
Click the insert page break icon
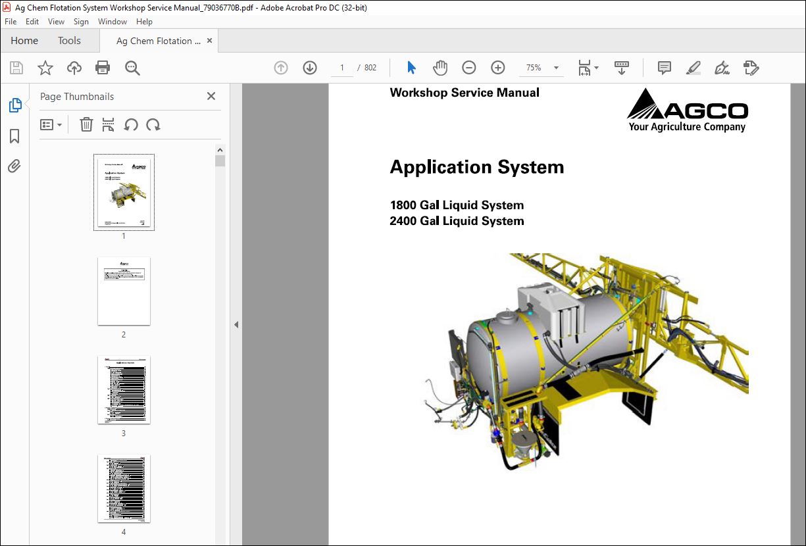109,124
